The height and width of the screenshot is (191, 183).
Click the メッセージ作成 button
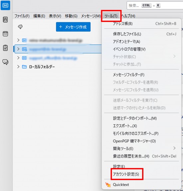click(73, 27)
